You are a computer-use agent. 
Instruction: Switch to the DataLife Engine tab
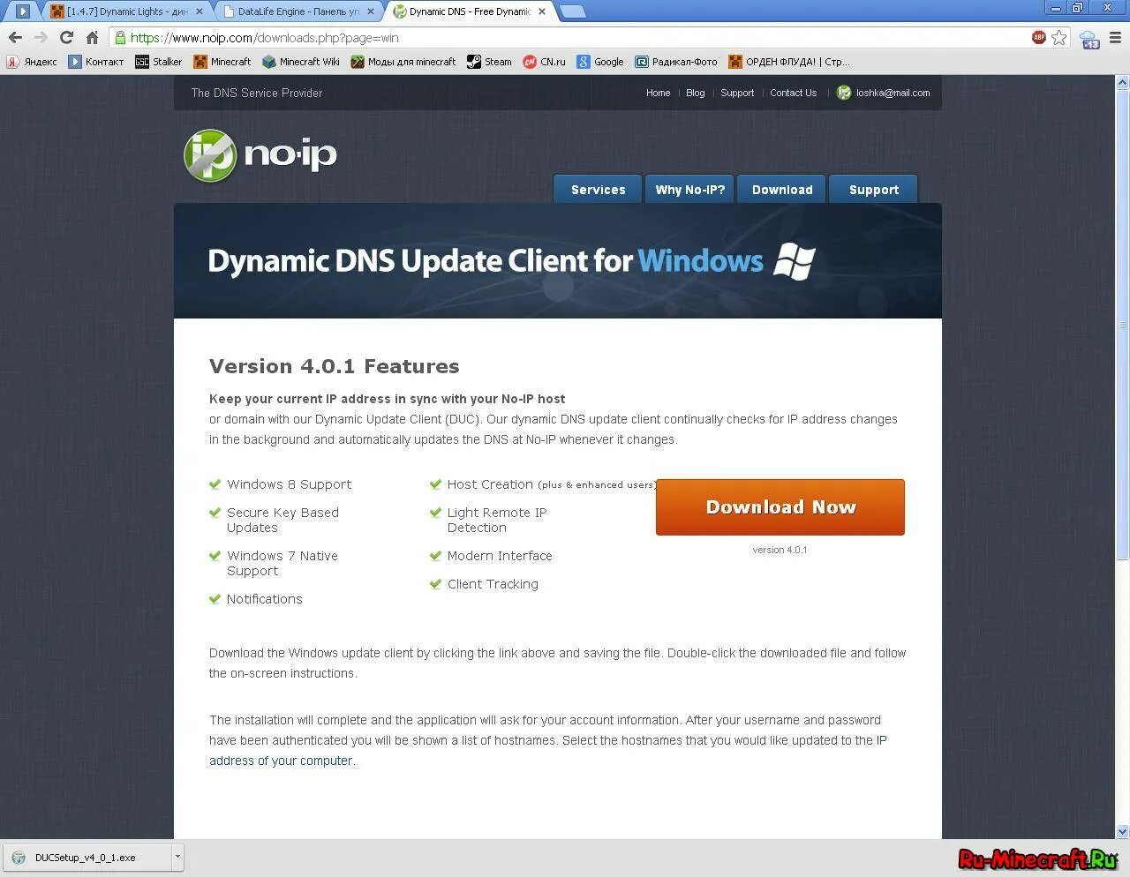[298, 11]
